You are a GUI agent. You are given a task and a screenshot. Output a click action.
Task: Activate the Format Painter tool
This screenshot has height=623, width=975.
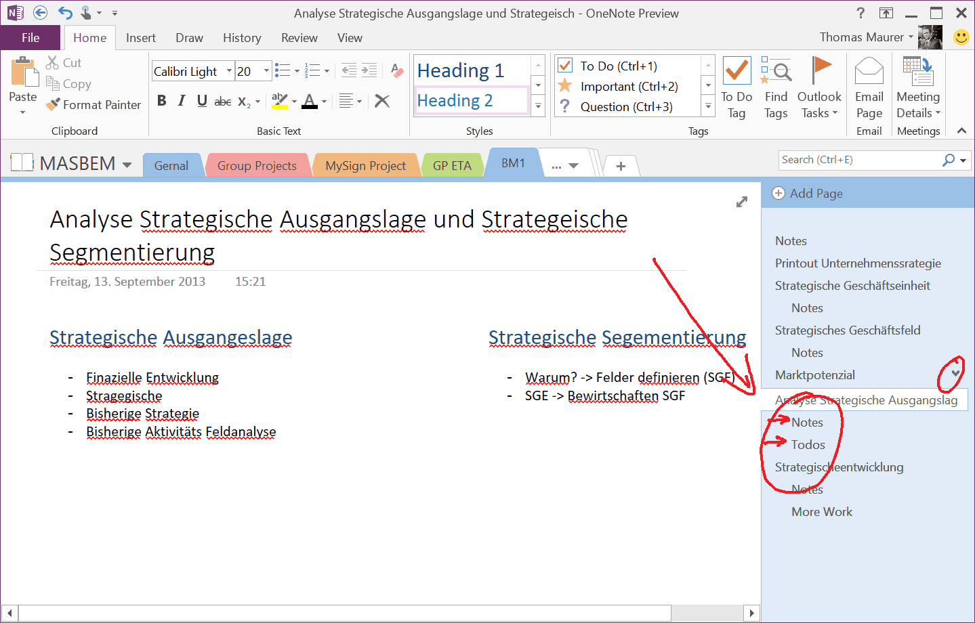click(x=94, y=105)
